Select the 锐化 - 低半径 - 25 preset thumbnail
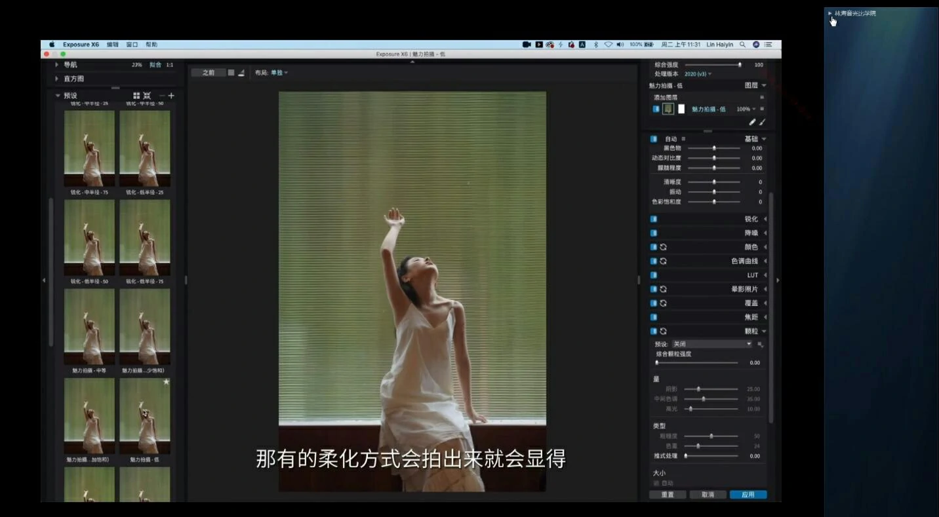 click(x=145, y=148)
